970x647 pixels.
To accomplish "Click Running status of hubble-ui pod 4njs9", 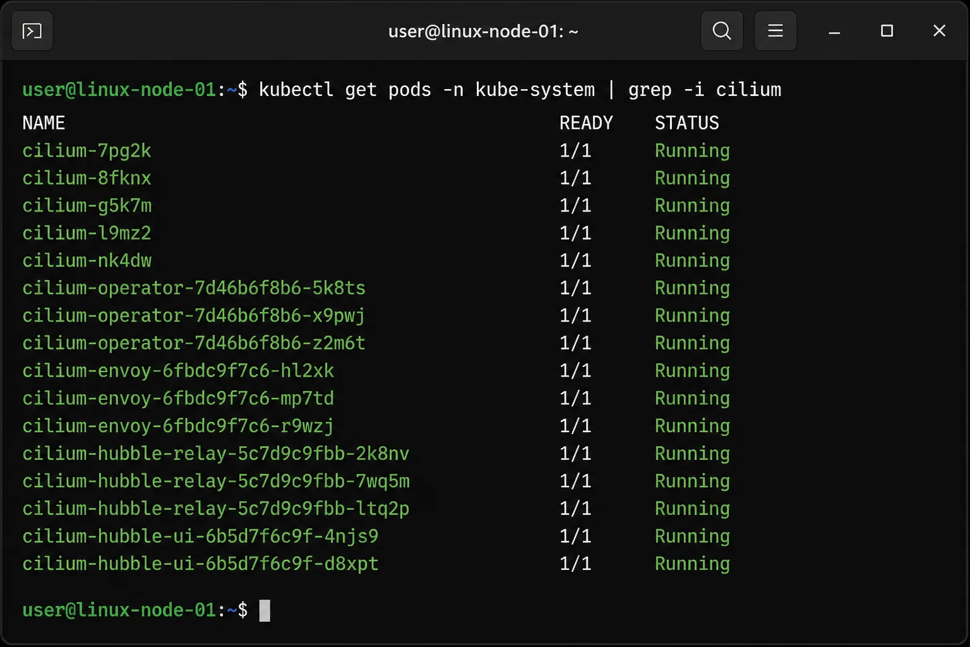I will (692, 536).
